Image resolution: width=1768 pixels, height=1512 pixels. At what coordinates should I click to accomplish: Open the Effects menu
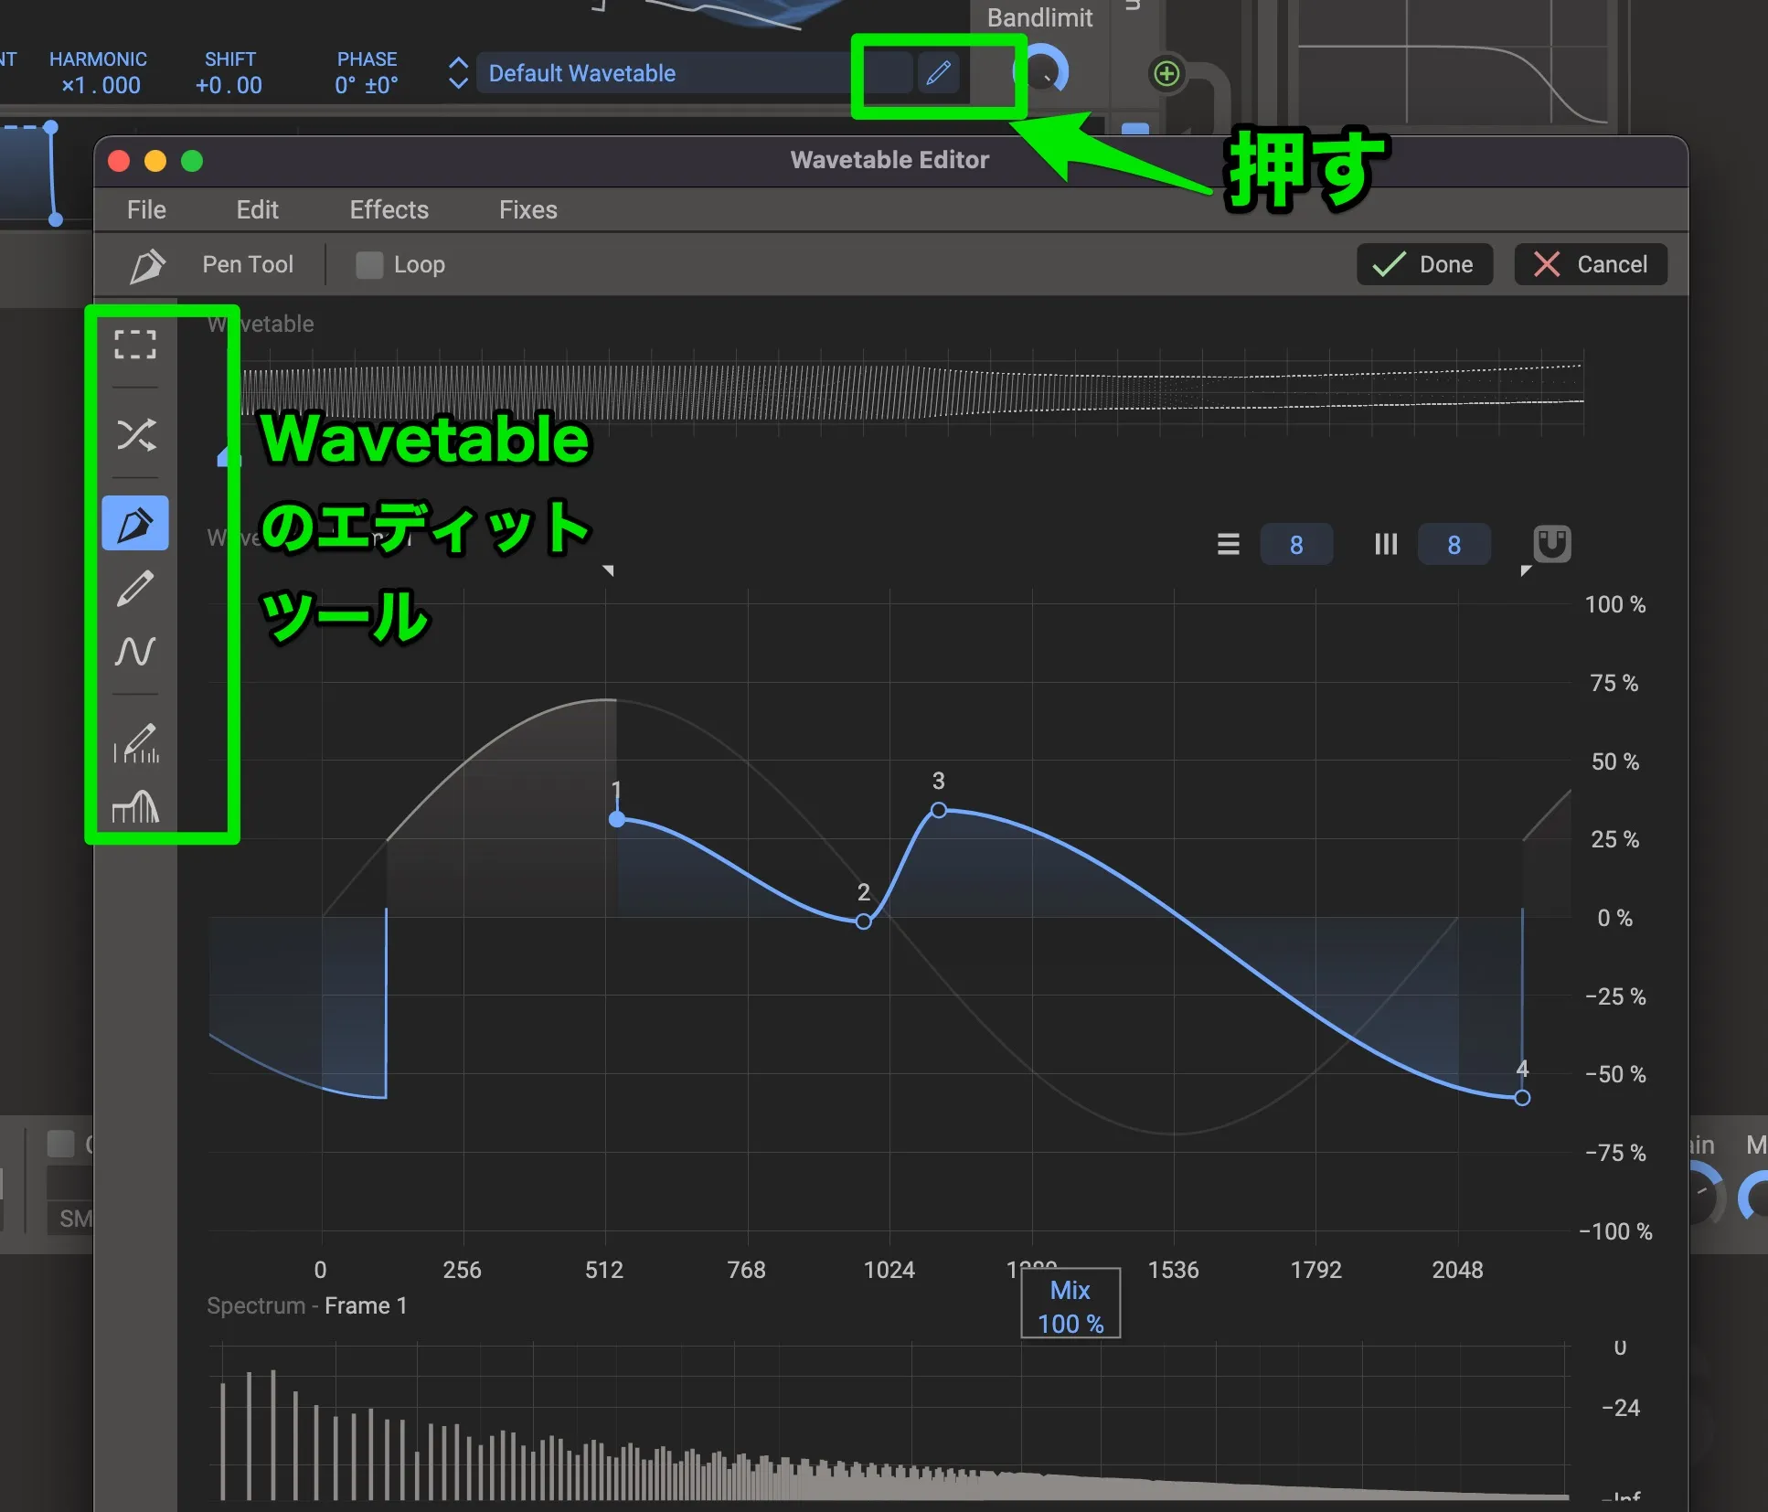pyautogui.click(x=389, y=210)
